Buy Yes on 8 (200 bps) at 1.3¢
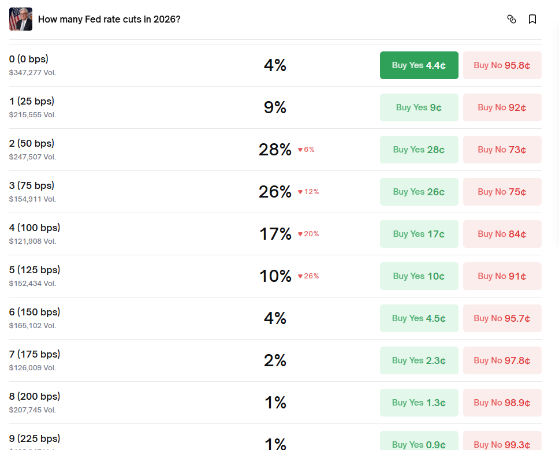The image size is (559, 450). 419,403
